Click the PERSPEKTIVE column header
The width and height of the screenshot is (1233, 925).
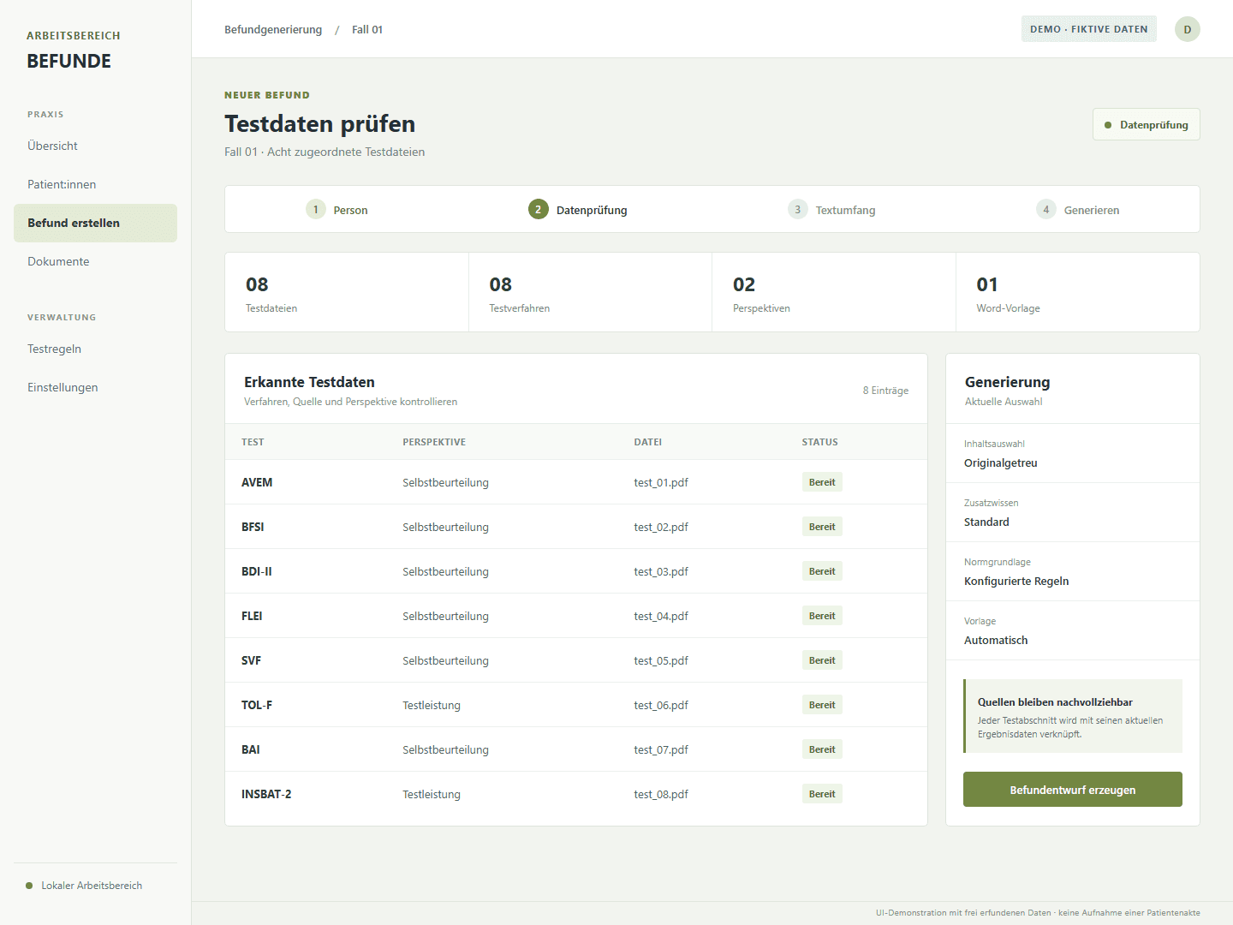click(434, 442)
